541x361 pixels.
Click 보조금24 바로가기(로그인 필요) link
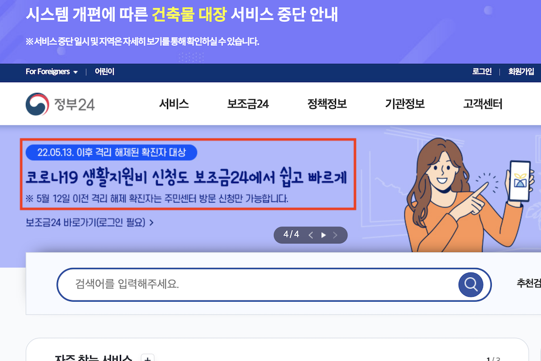pos(90,222)
